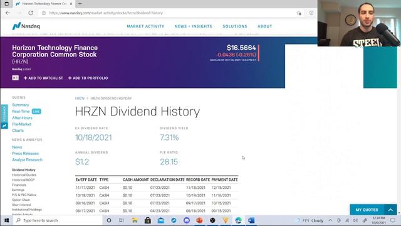The image size is (401, 226).
Task: Open Historical NOCP in the sidebar
Action: (x=23, y=180)
